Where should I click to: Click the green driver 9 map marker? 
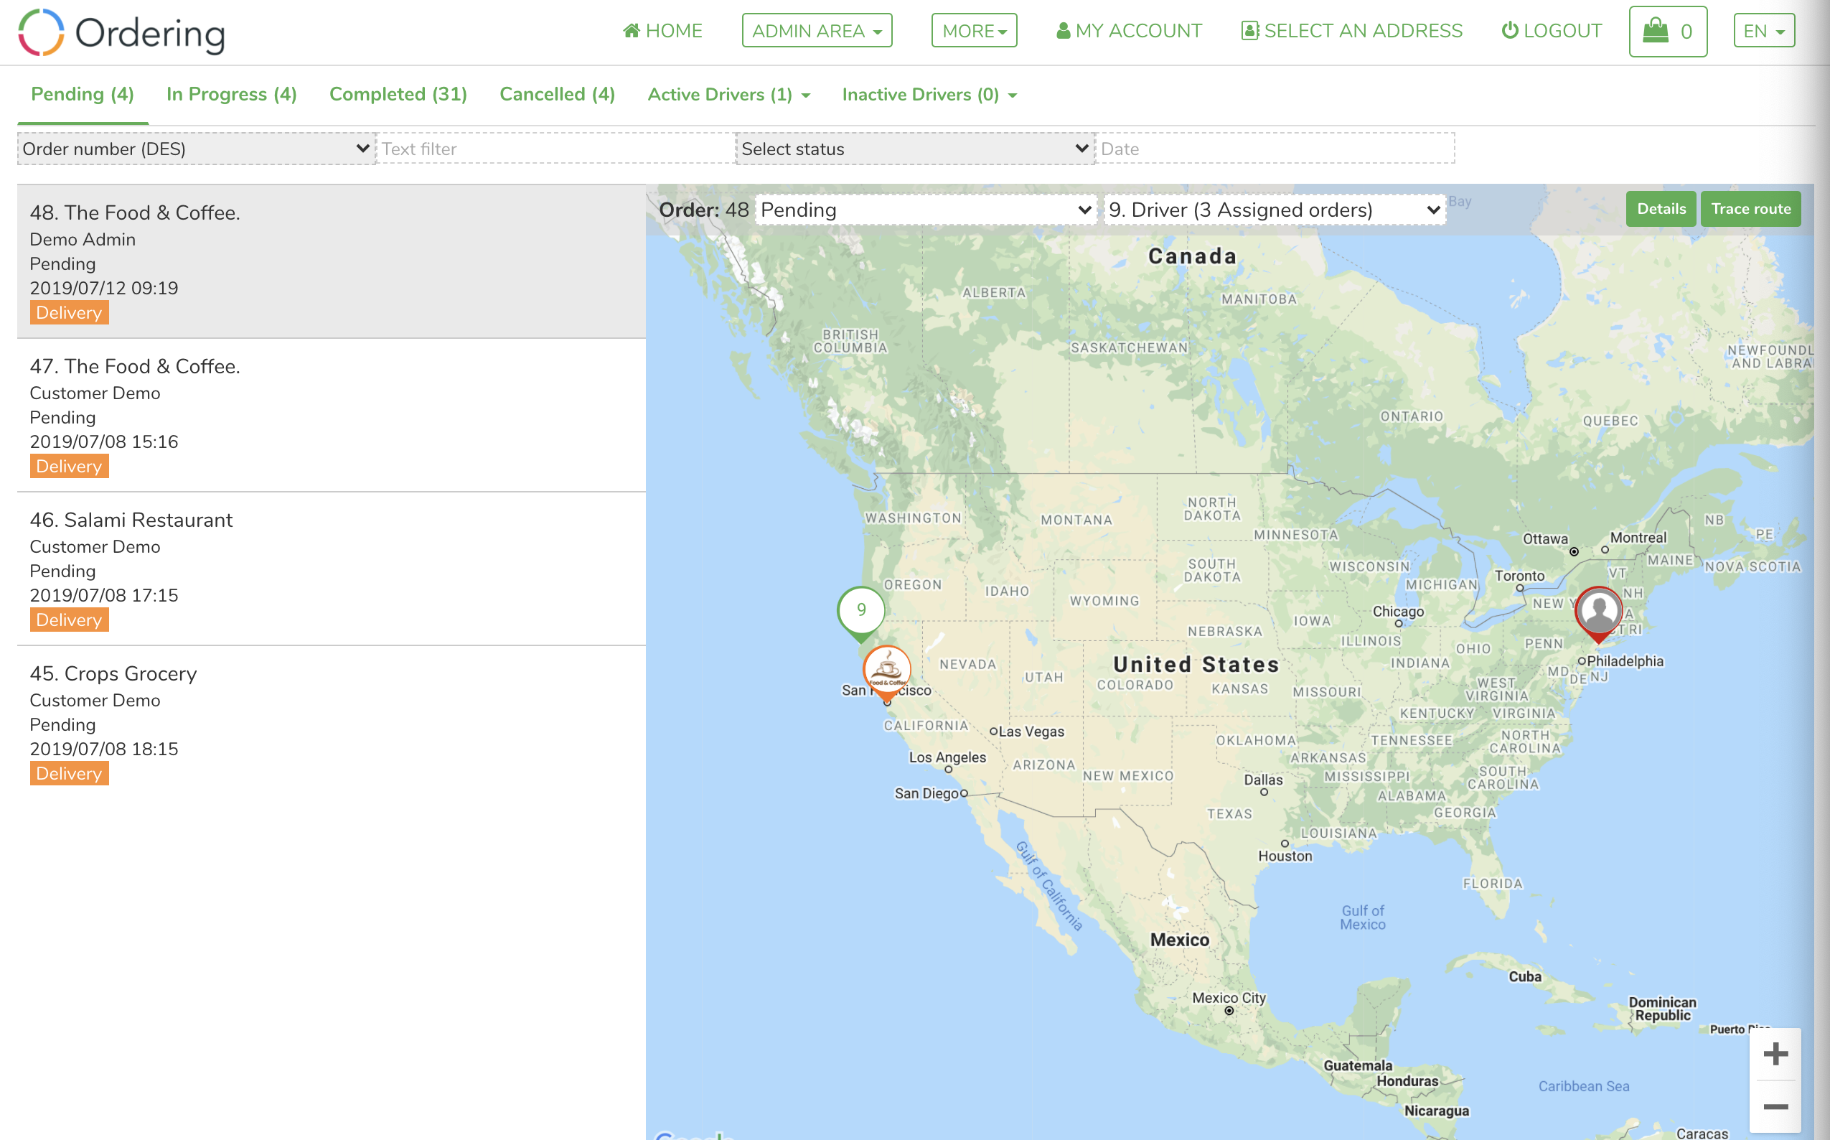coord(860,612)
